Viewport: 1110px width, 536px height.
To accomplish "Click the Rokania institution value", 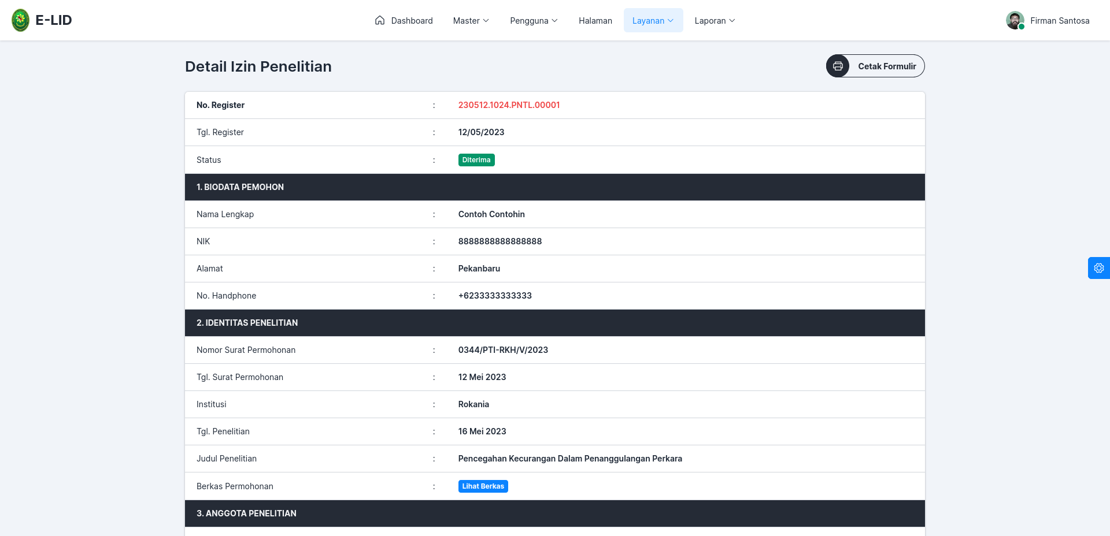I will tap(473, 404).
